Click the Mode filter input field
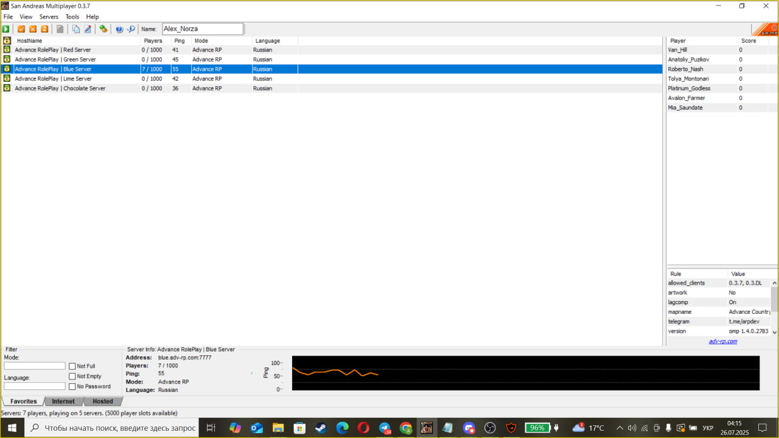 pyautogui.click(x=35, y=366)
